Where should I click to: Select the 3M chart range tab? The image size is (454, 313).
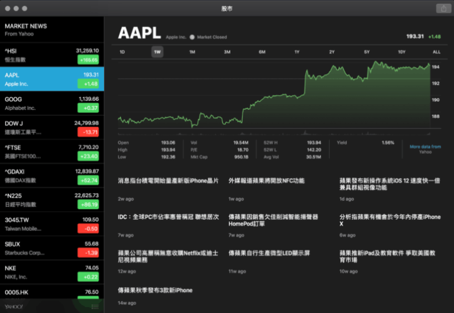(x=227, y=52)
